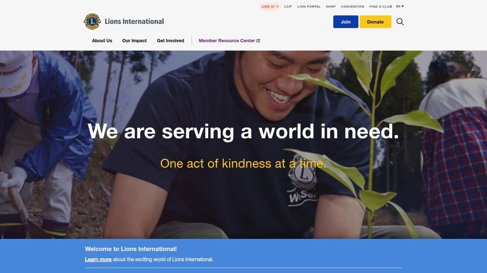Open the Convention page
The image size is (487, 273).
353,6
